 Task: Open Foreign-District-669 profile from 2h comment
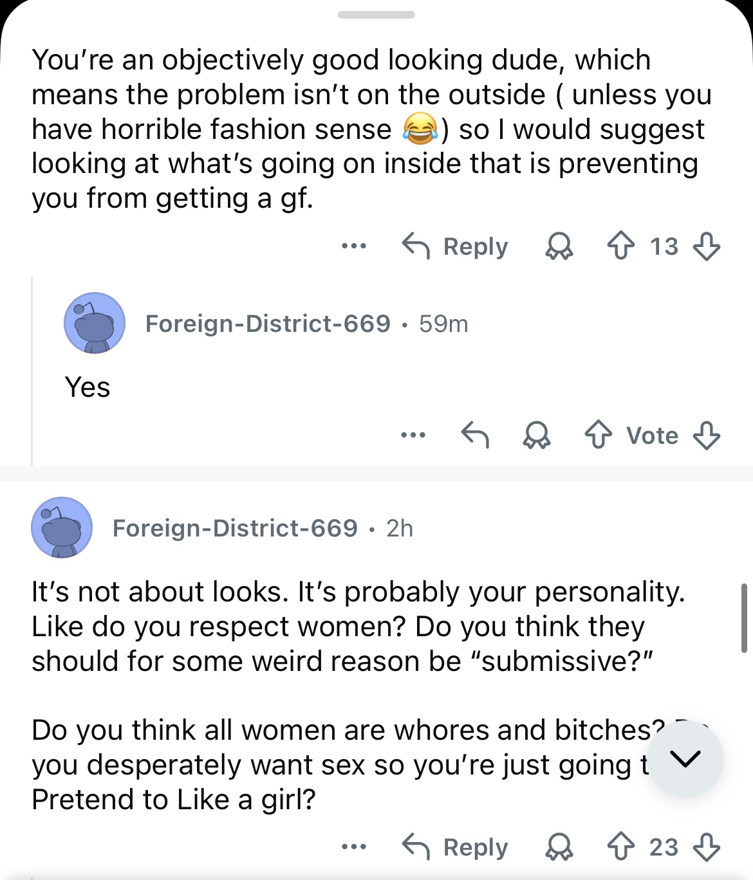coord(235,528)
